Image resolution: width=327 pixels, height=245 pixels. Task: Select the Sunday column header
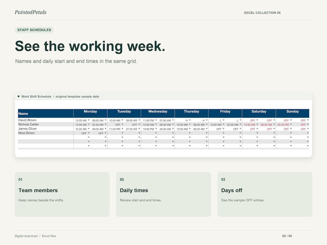click(x=293, y=113)
